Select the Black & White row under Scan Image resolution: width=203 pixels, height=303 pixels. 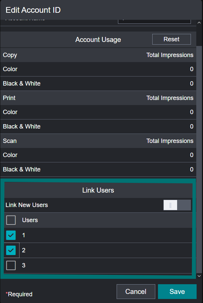[x=98, y=169]
